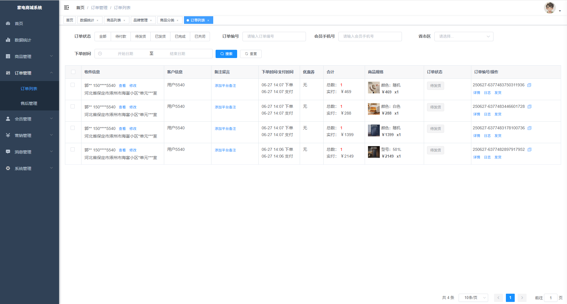Close the 数据统计 tab using x icon
The width and height of the screenshot is (567, 304).
tap(97, 20)
